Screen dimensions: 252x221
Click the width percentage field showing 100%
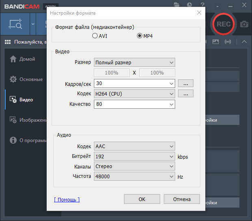coord(112,73)
